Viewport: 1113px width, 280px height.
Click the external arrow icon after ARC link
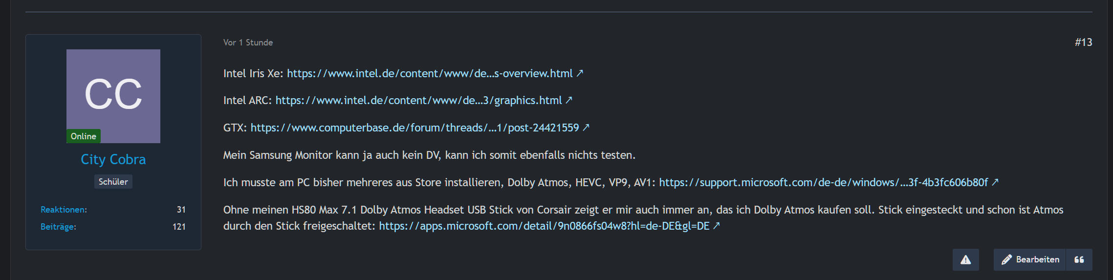569,100
